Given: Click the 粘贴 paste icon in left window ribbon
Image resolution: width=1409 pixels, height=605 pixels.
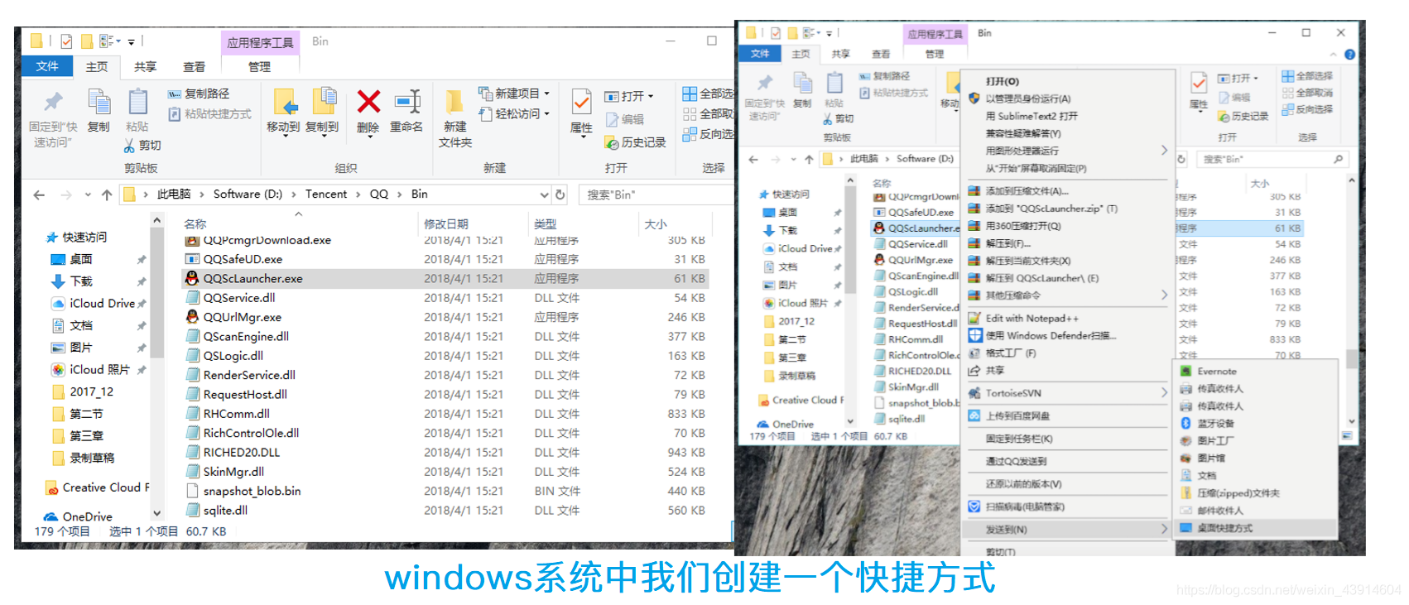Looking at the screenshot, I should pos(137,103).
